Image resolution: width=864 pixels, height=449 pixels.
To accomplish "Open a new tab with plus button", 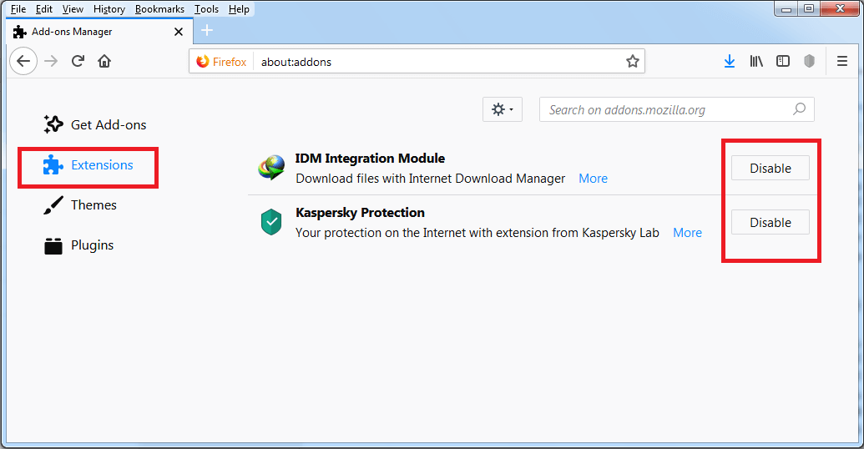I will tap(207, 30).
